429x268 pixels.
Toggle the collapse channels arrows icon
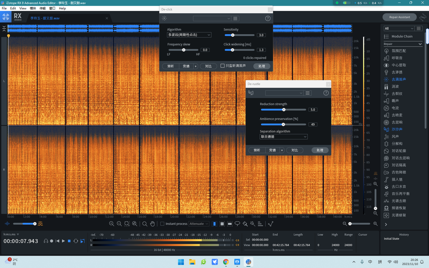[x=4, y=28]
